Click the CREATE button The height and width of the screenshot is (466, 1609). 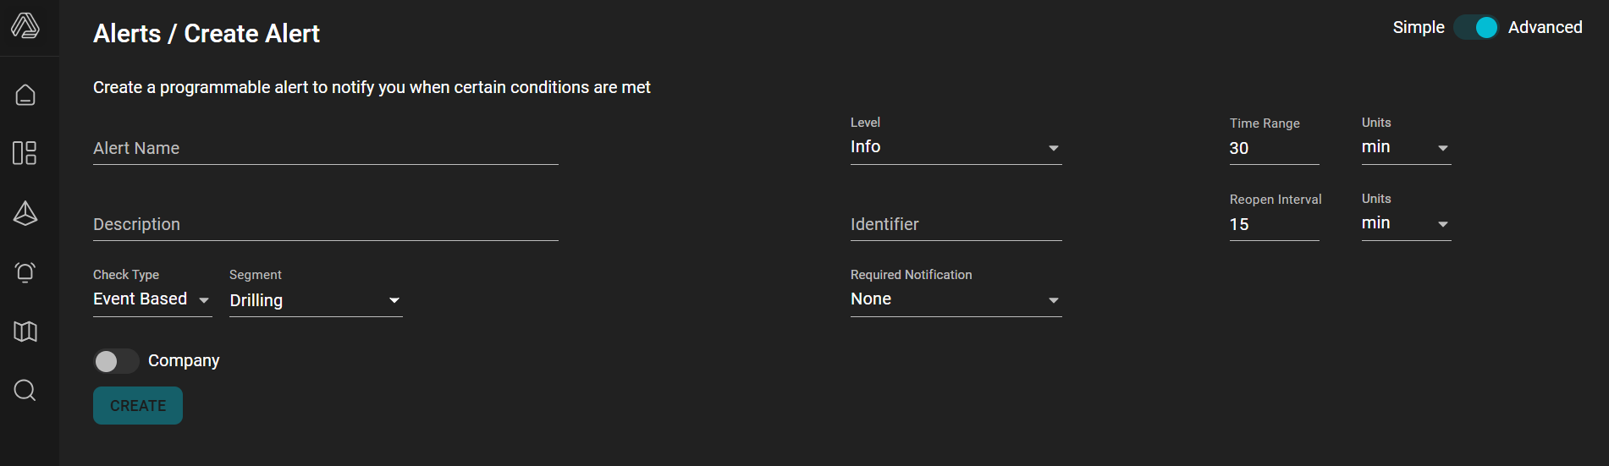138,406
